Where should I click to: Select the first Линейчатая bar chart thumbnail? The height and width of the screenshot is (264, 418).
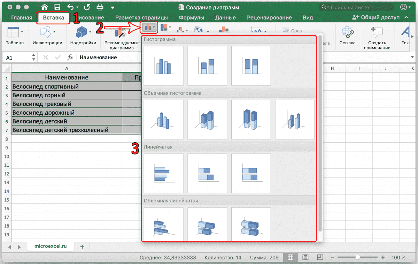pos(163,173)
